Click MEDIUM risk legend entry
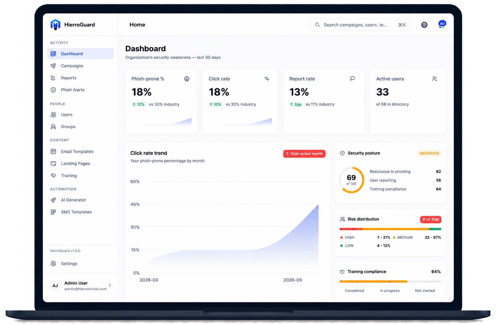The image size is (498, 325). (417, 237)
